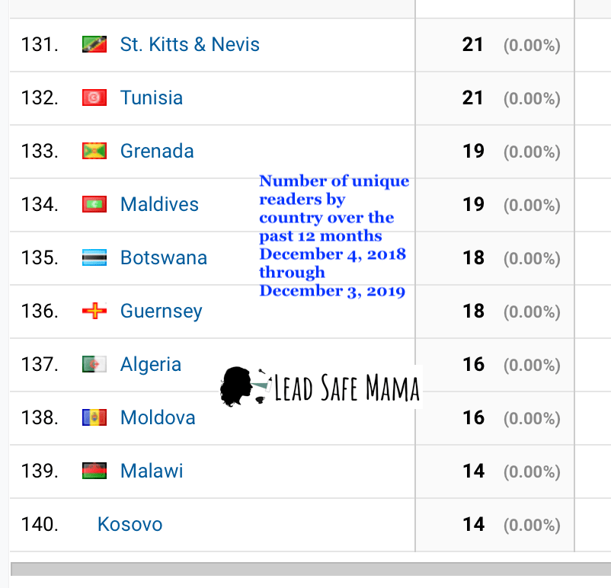Click the Lead Safe Mama logo

(320, 387)
